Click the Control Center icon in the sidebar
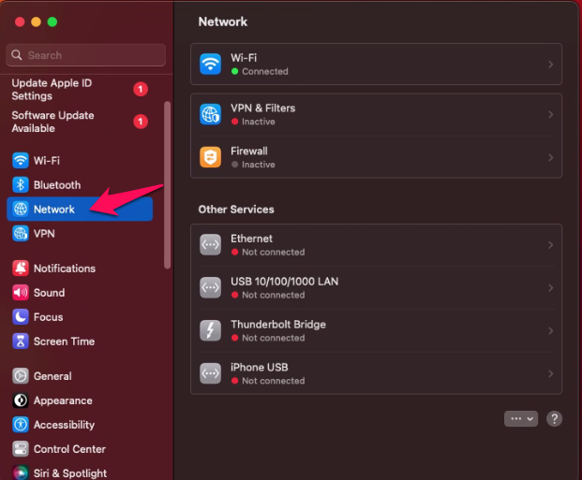582x480 pixels. (21, 449)
